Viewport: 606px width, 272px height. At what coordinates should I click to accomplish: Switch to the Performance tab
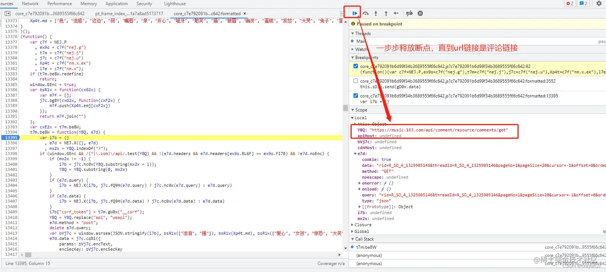pos(60,4)
